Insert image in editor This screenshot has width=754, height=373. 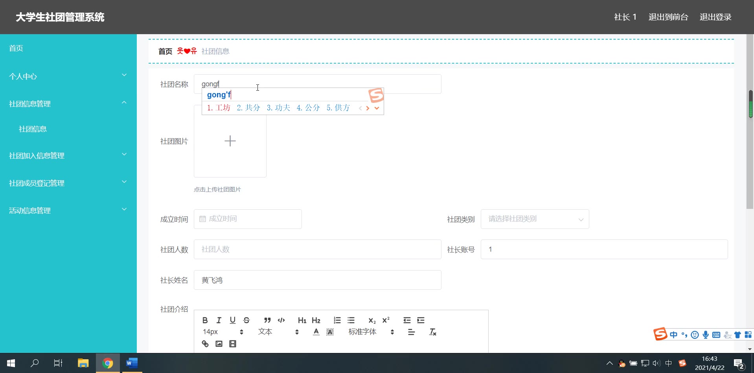(x=219, y=344)
